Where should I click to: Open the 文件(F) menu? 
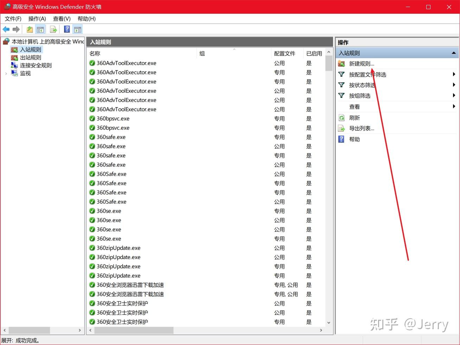pos(13,19)
